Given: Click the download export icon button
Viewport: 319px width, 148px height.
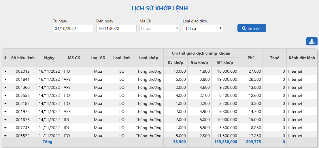Looking at the screenshot, I should coord(312,41).
